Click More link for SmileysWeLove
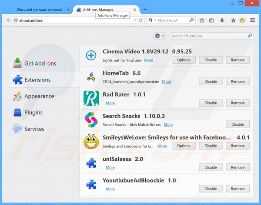This screenshot has width=261, height=205. coord(162,146)
